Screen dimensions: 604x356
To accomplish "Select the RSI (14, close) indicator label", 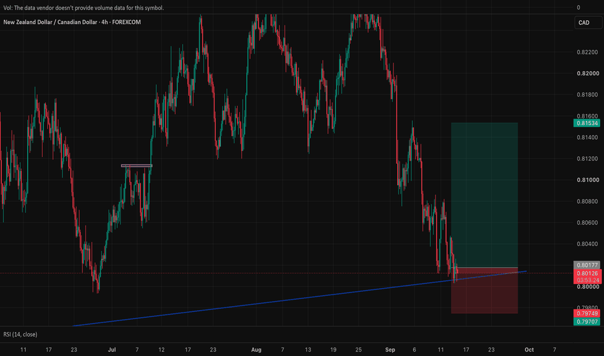I will click(x=21, y=335).
